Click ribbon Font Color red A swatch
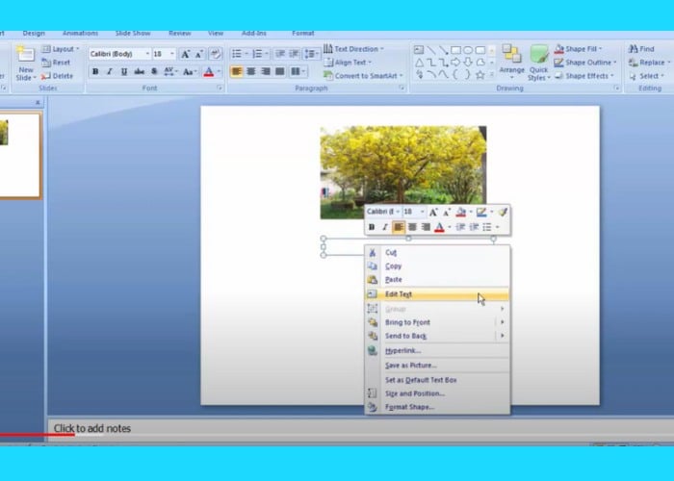The image size is (674, 481). (x=209, y=72)
